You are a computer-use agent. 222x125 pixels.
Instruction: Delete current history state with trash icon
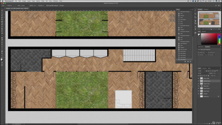tap(190, 62)
